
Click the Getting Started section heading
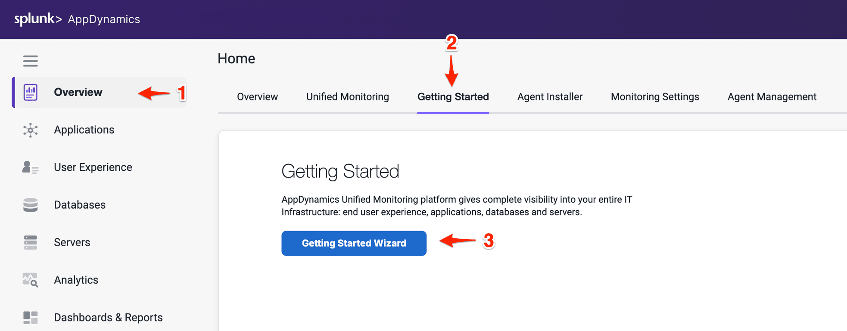(x=340, y=171)
